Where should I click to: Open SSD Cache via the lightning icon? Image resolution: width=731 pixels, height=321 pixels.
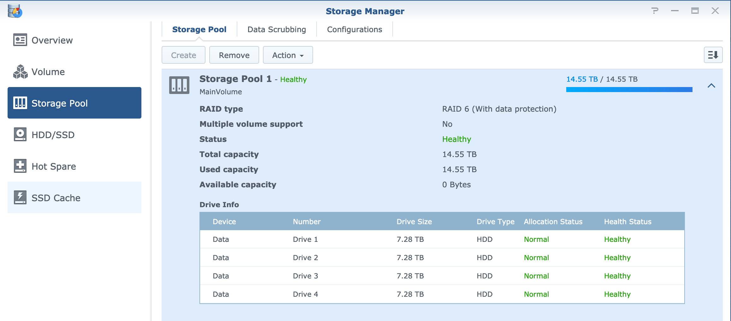(x=20, y=198)
